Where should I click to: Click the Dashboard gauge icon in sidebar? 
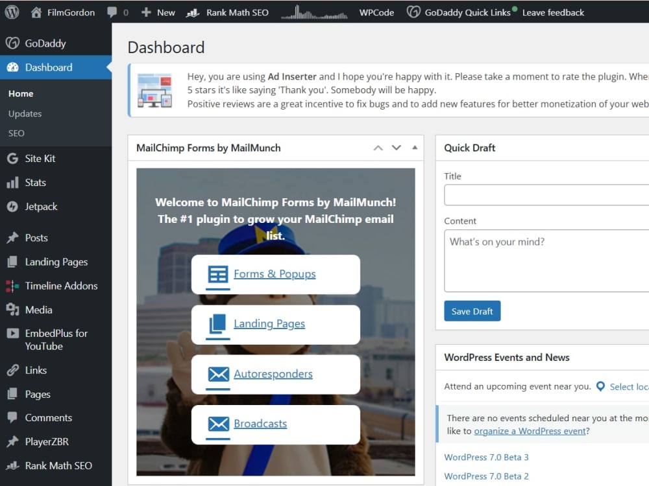(13, 67)
